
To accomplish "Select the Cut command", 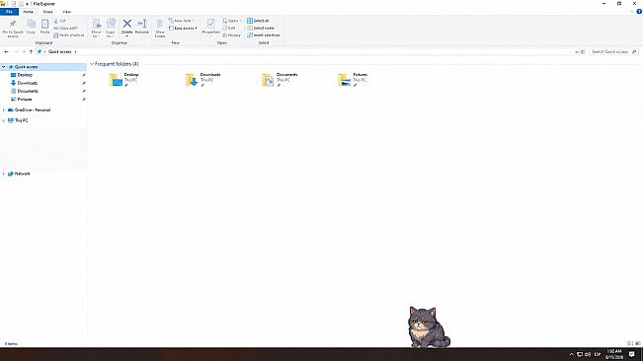I will (x=60, y=21).
